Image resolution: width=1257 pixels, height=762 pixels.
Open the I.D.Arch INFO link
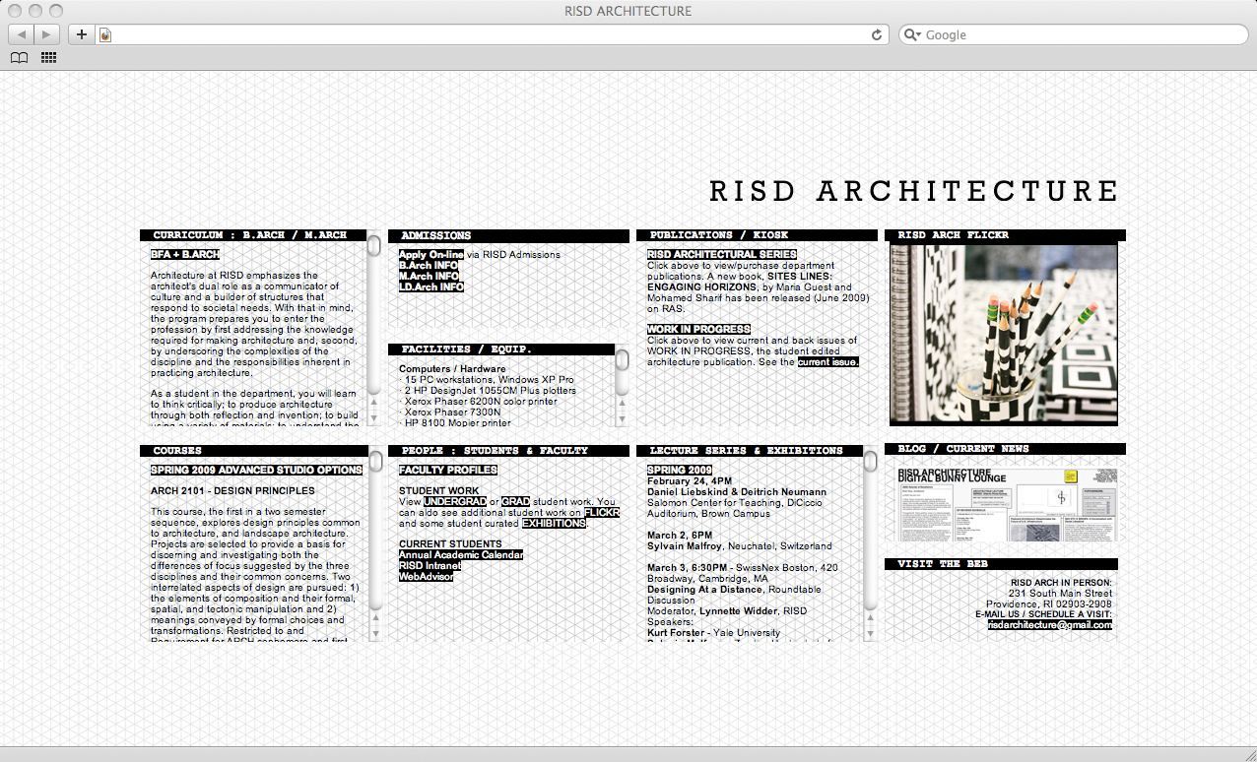click(x=431, y=286)
